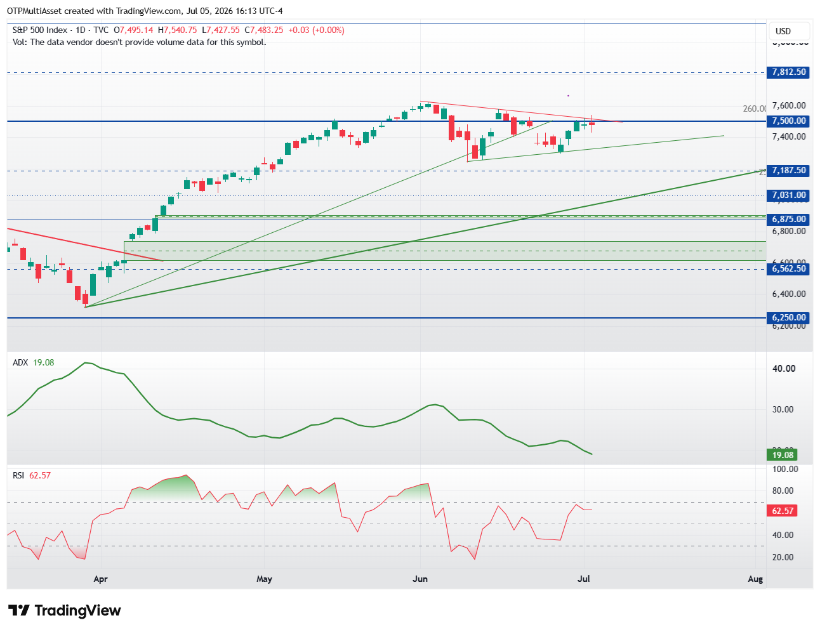The width and height of the screenshot is (820, 632).
Task: Click the TradingView logo icon
Action: [x=19, y=610]
